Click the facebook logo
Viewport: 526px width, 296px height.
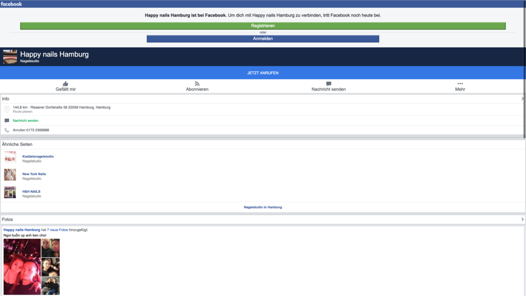click(x=13, y=3)
